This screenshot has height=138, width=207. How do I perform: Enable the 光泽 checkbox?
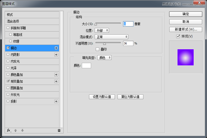coord(8,68)
